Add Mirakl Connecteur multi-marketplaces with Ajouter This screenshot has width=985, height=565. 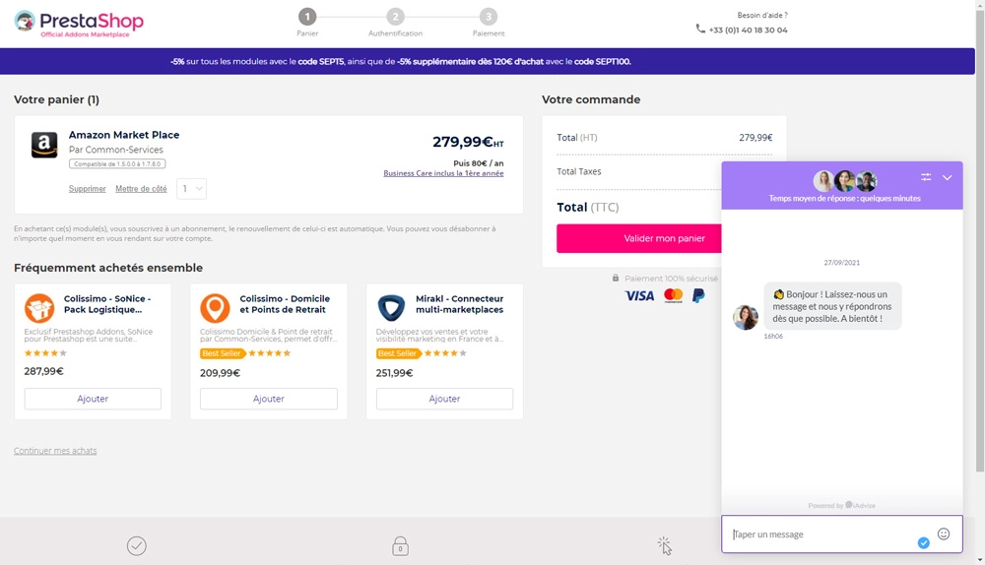444,399
